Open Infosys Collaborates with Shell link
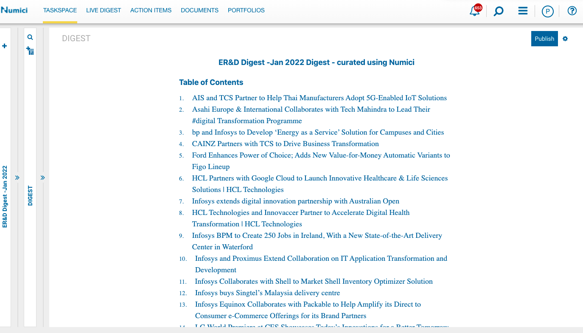This screenshot has height=333, width=583. point(314,281)
